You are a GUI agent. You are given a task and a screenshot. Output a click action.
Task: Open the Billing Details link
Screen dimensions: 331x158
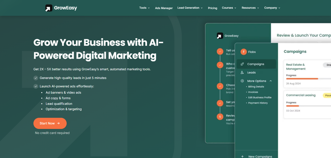[x=256, y=87]
